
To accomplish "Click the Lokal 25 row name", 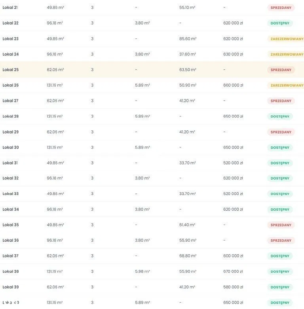I will click(x=11, y=70).
